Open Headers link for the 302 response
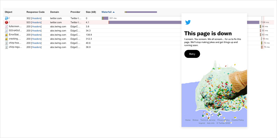Image resolution: width=277 pixels, height=138 pixels. click(36, 18)
